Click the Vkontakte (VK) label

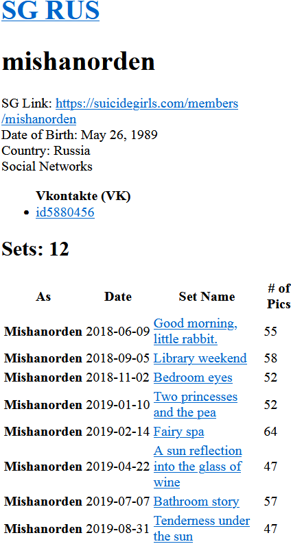click(83, 196)
